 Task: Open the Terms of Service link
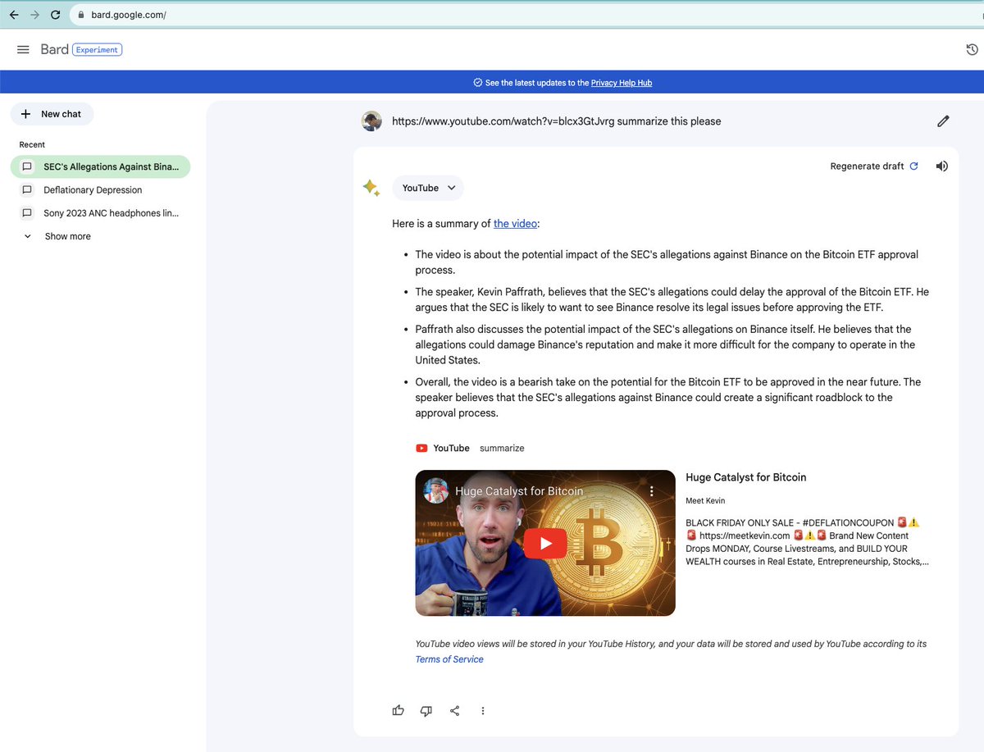pyautogui.click(x=449, y=659)
